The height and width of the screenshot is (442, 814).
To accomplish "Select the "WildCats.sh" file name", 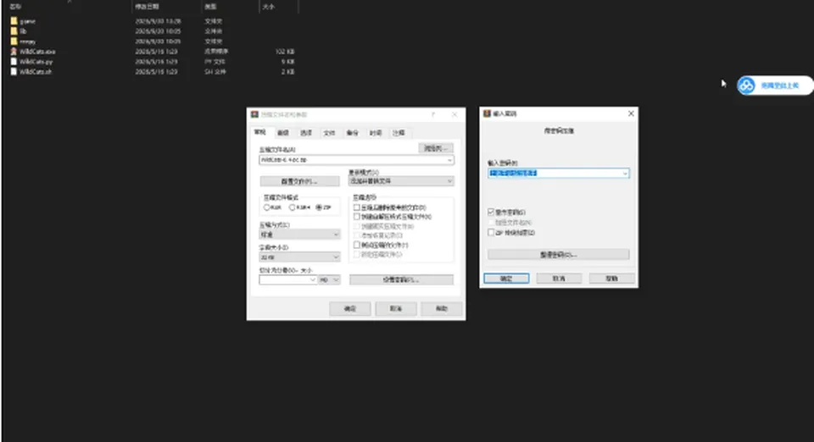I will (36, 71).
